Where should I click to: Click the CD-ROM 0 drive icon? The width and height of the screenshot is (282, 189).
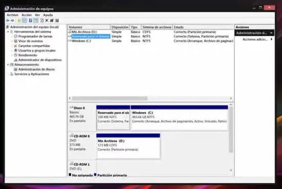[x=71, y=136]
